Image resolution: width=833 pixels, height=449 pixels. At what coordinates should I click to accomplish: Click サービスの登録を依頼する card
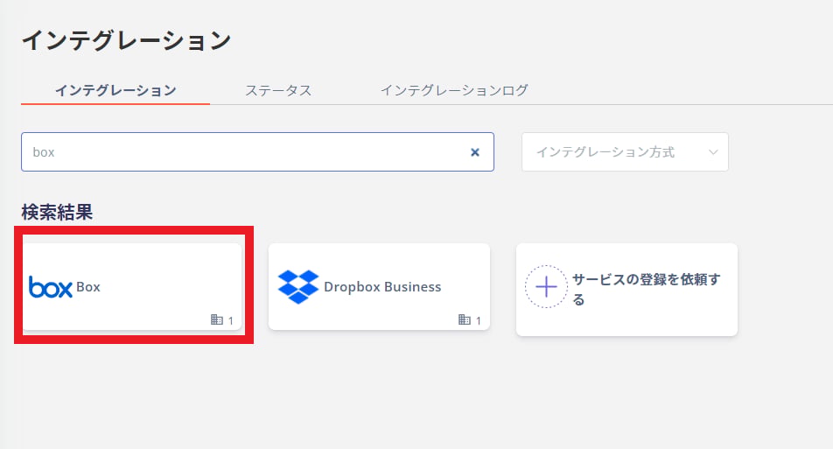coord(626,290)
